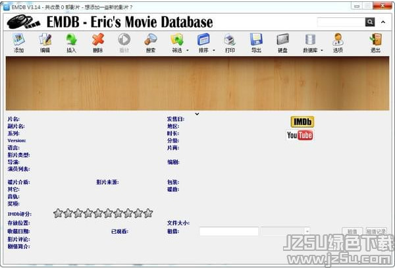Open the 编辑 (Edit) tool

pyautogui.click(x=45, y=43)
